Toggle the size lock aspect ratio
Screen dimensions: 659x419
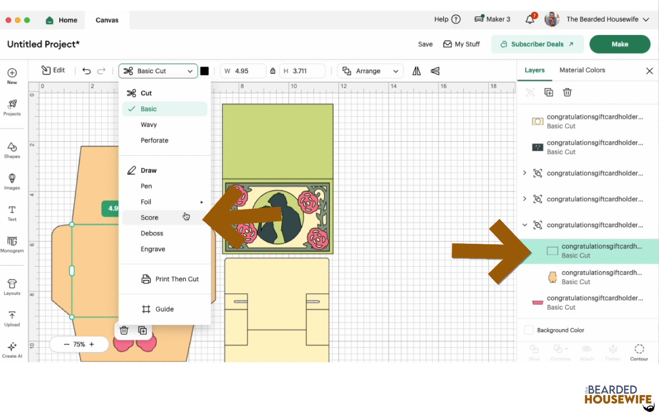tap(273, 71)
